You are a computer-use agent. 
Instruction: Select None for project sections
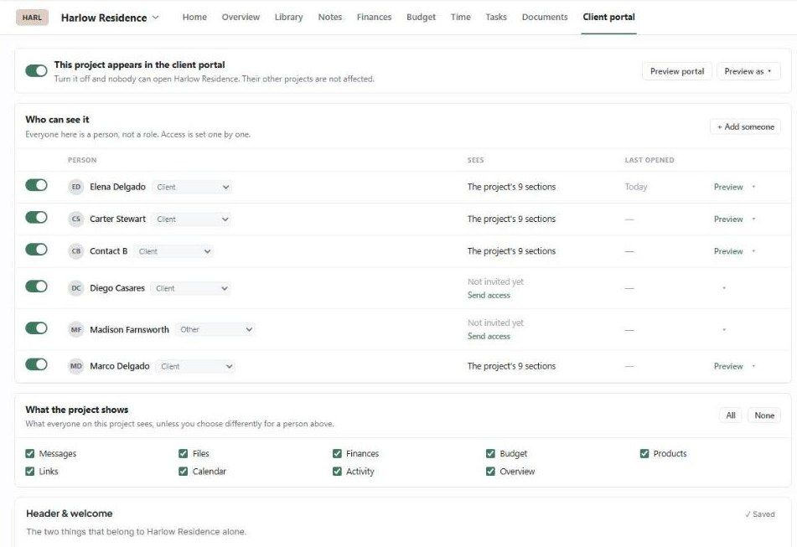point(764,415)
